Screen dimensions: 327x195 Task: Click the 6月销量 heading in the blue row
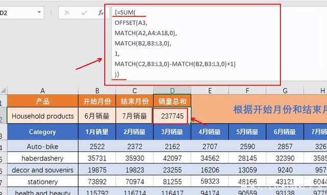click(285, 132)
